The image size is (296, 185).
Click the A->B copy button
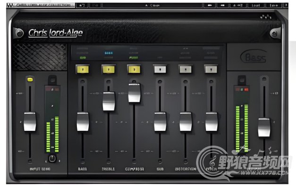(x=238, y=6)
